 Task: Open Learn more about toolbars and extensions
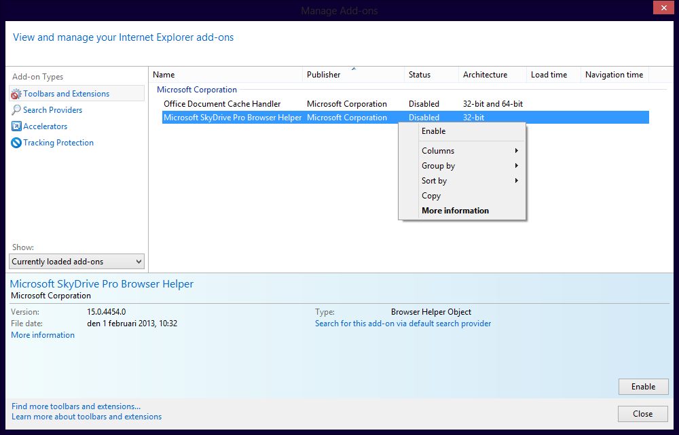pyautogui.click(x=87, y=417)
